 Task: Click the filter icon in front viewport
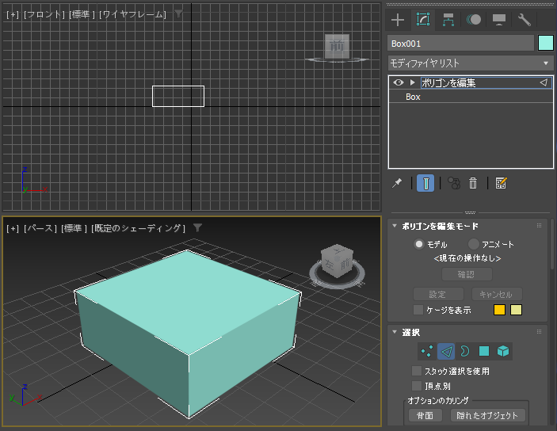pyautogui.click(x=179, y=13)
